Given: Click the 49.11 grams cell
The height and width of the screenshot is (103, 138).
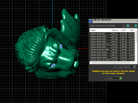Looking at the screenshot, I should click(x=116, y=33).
